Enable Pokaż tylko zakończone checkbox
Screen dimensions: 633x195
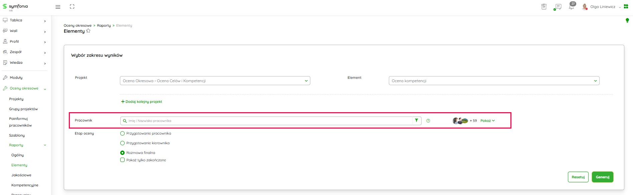click(x=122, y=160)
